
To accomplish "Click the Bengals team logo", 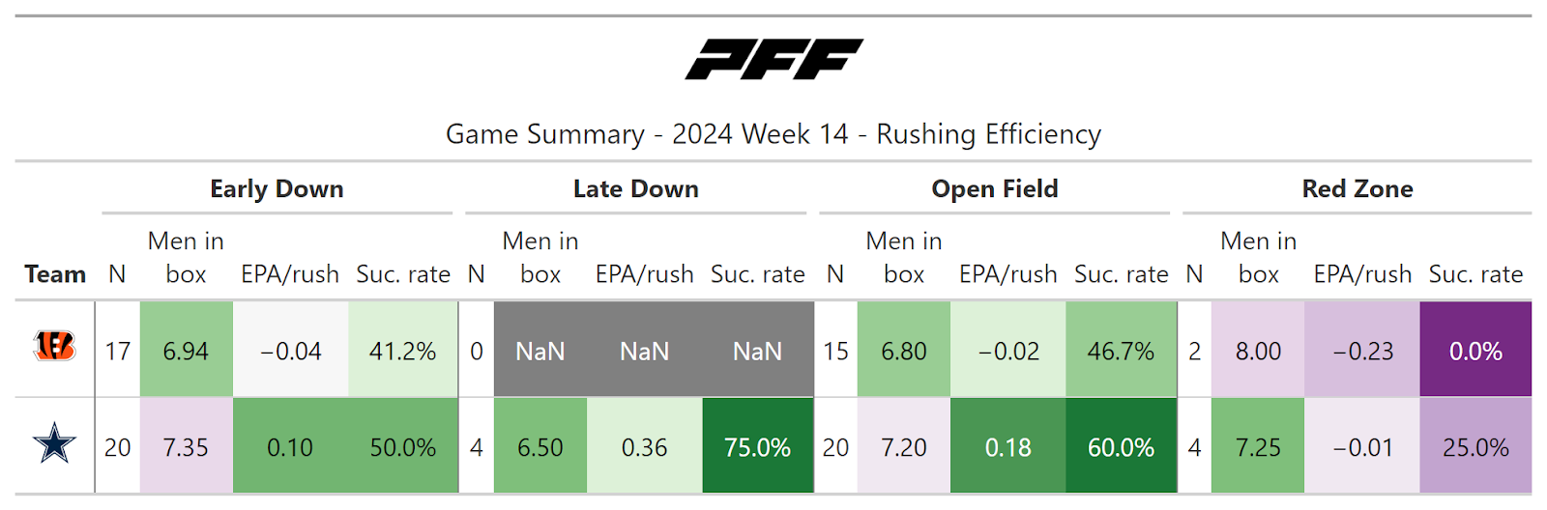I will click(55, 347).
